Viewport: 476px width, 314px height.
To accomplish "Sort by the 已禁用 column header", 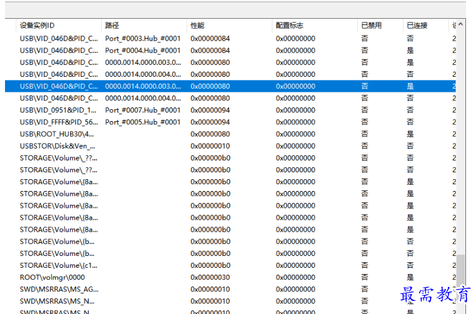I will [380, 26].
